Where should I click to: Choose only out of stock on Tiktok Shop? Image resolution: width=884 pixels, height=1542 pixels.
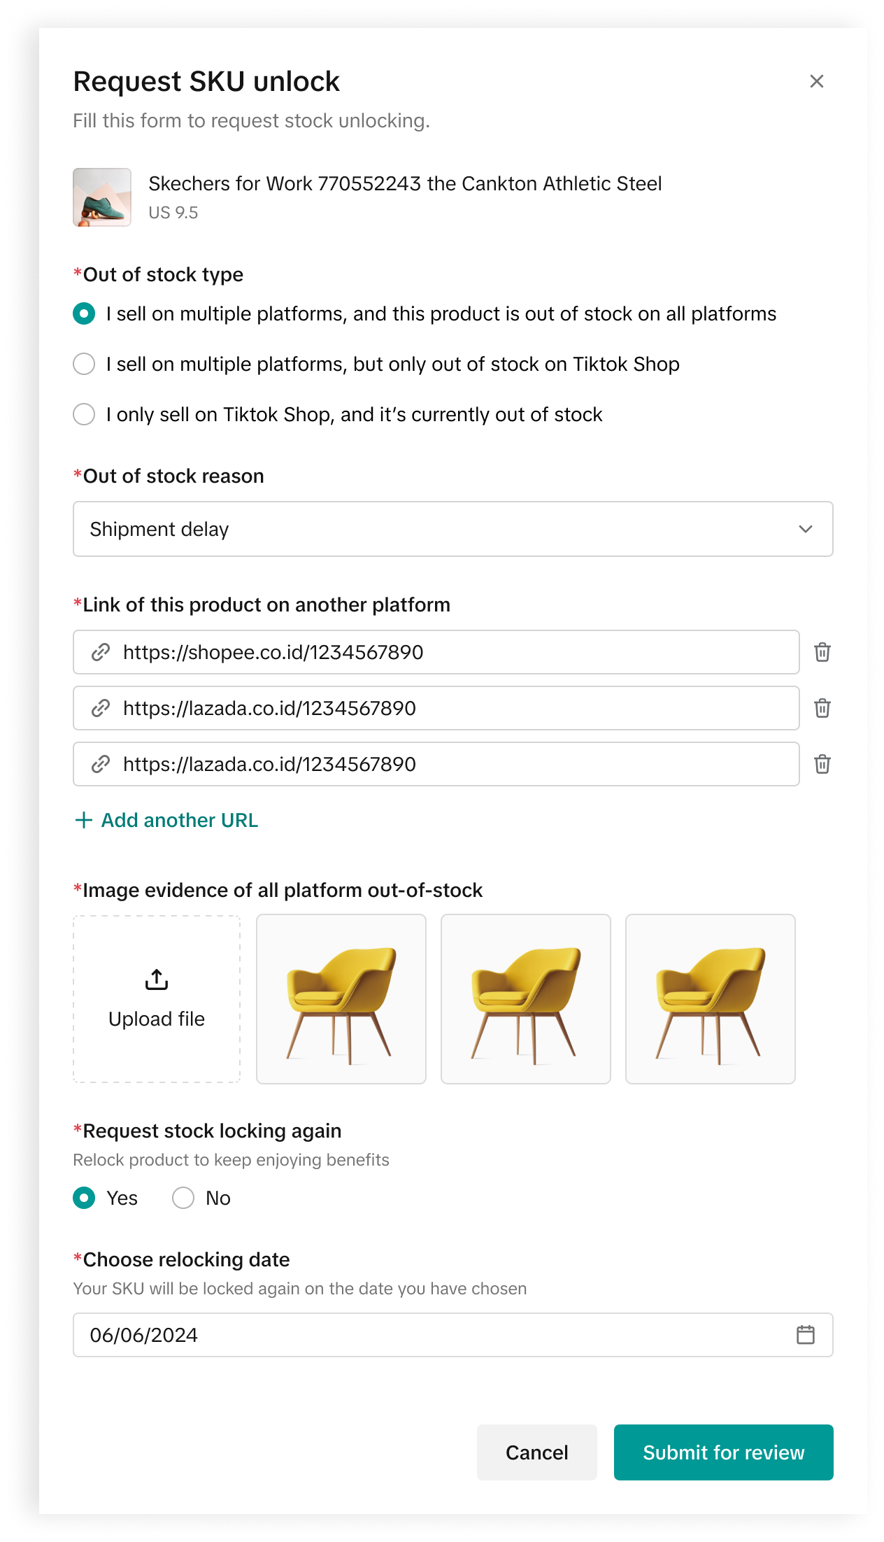(84, 364)
